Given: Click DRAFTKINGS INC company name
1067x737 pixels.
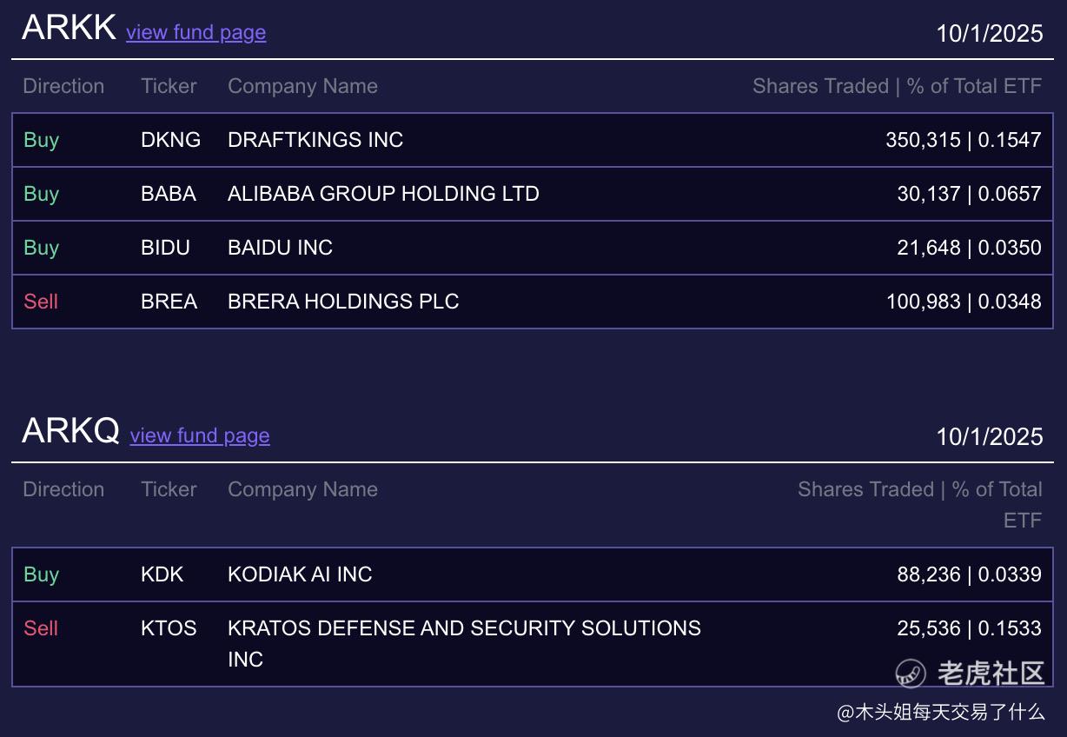Looking at the screenshot, I should (315, 140).
